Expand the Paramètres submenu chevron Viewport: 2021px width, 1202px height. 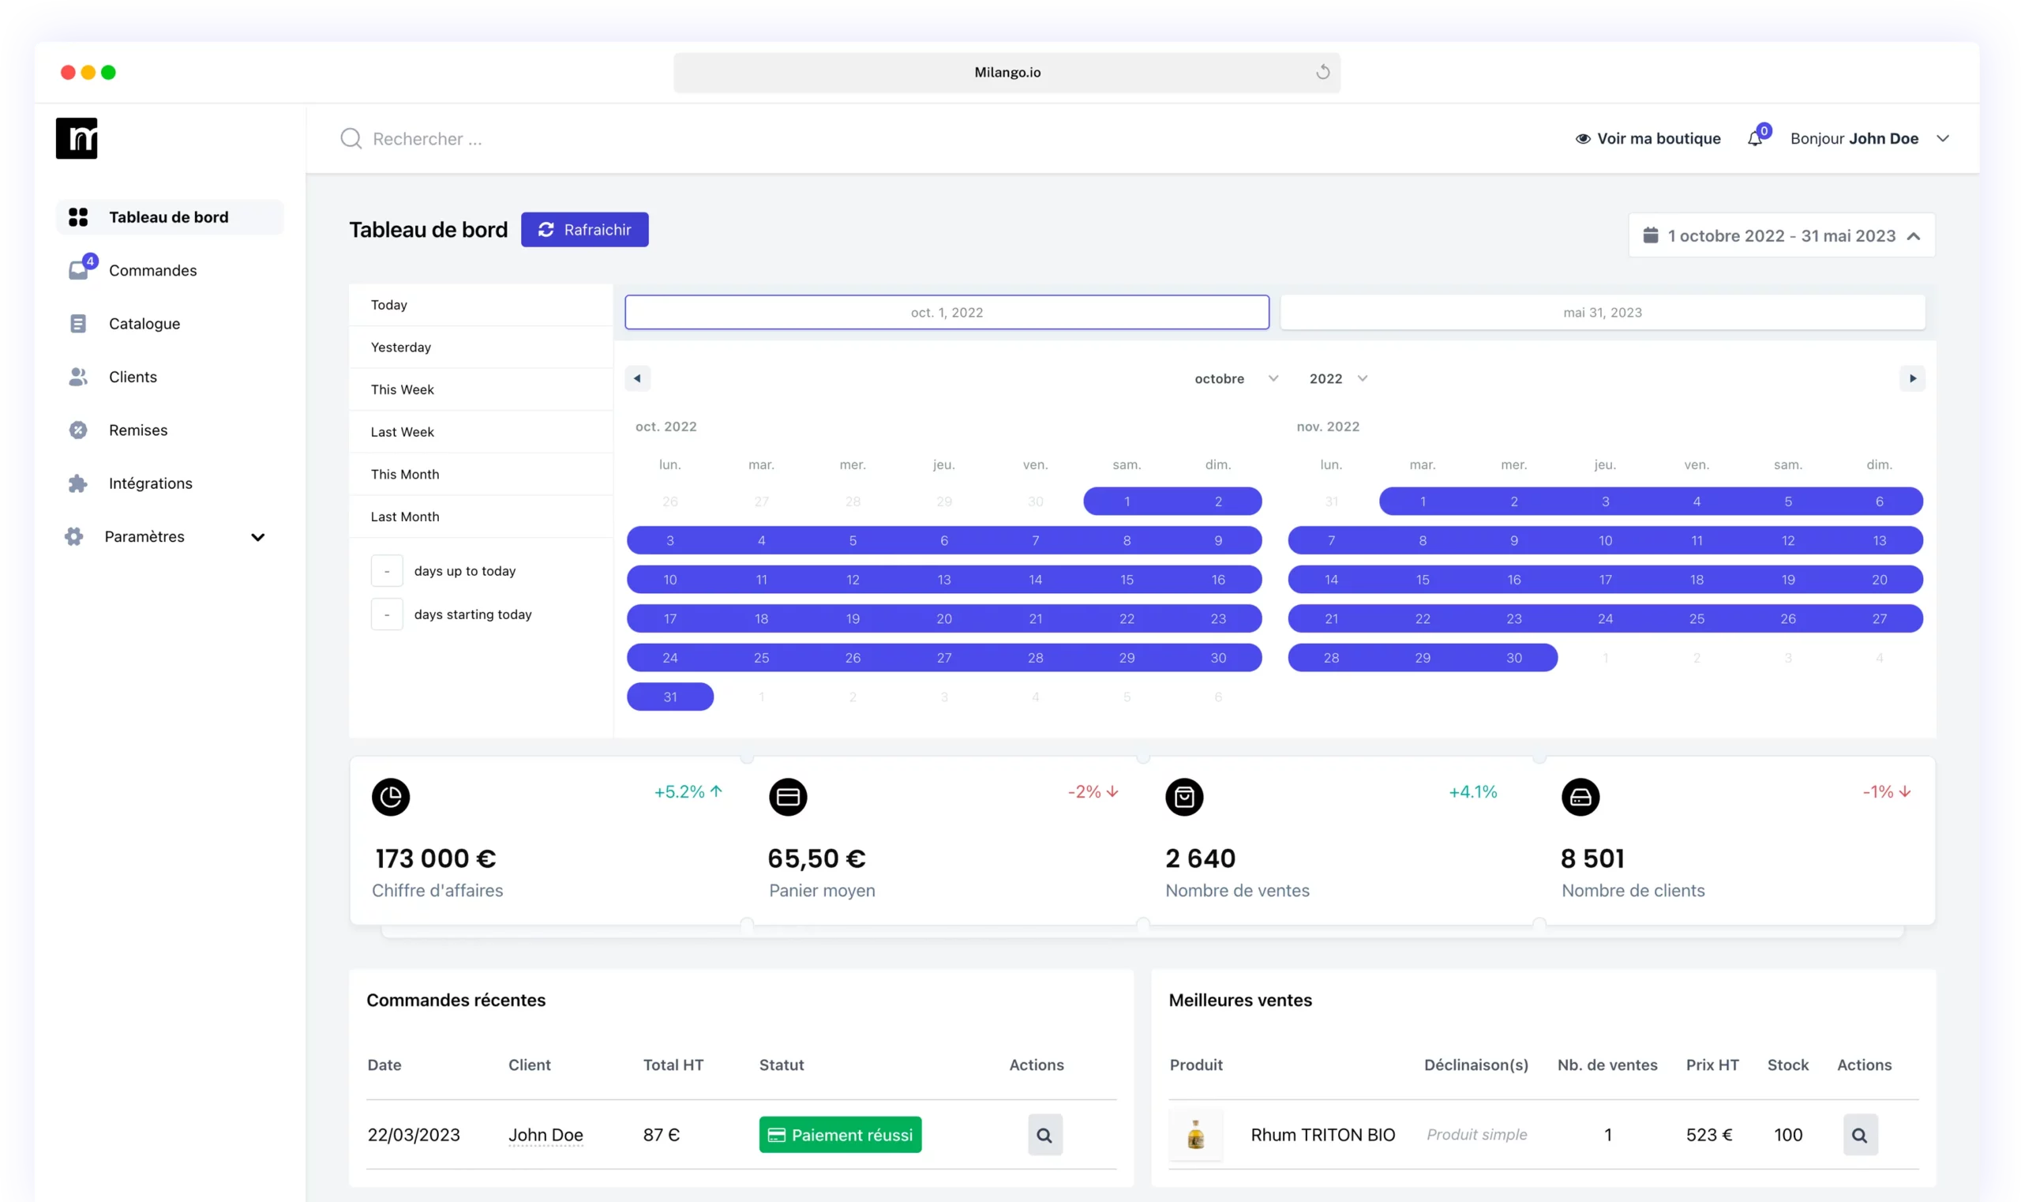(x=257, y=537)
